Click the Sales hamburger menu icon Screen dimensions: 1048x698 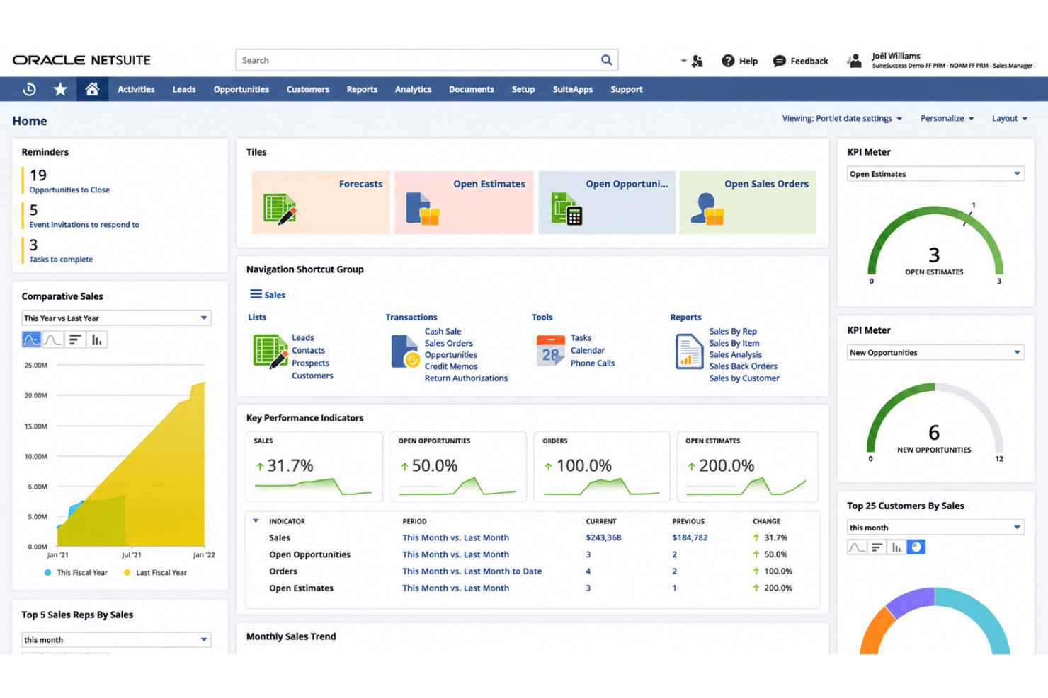[256, 294]
